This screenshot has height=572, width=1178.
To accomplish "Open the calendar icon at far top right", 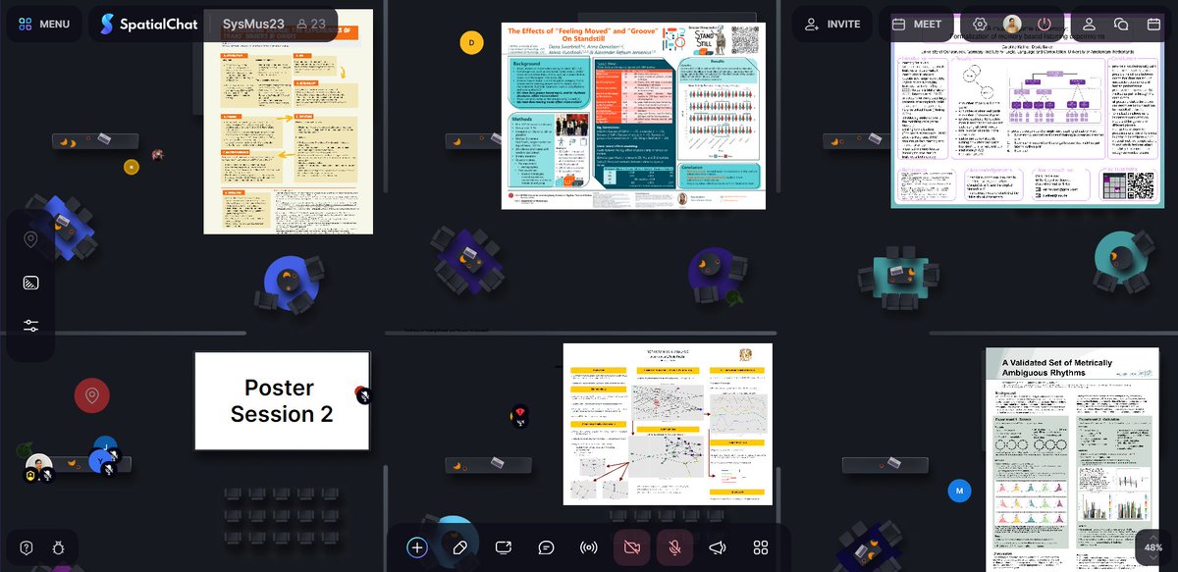I will pos(1153,24).
